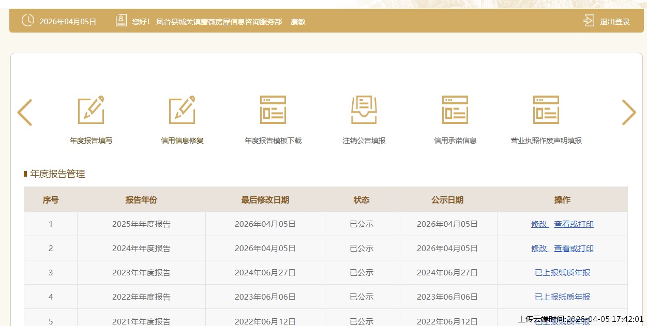Click 已上报纸质年报 for 2023 report
This screenshot has height=326, width=647.
[562, 273]
